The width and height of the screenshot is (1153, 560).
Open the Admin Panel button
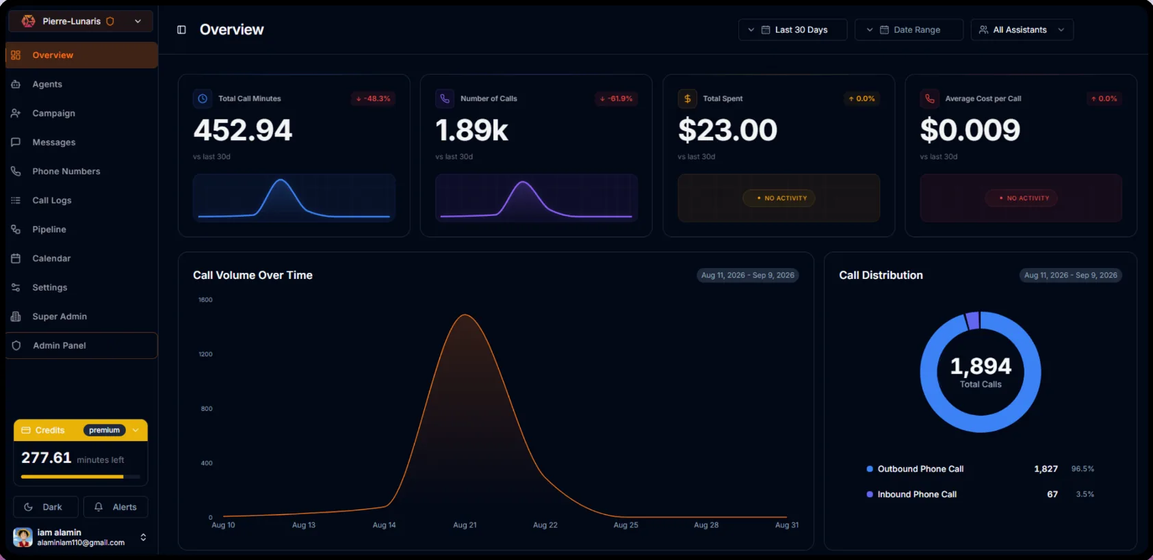coord(81,346)
